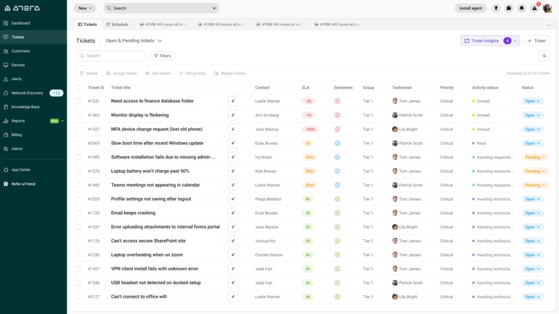Tick the checkbox for ticket #2365
The width and height of the screenshot is (559, 314).
pos(79,143)
